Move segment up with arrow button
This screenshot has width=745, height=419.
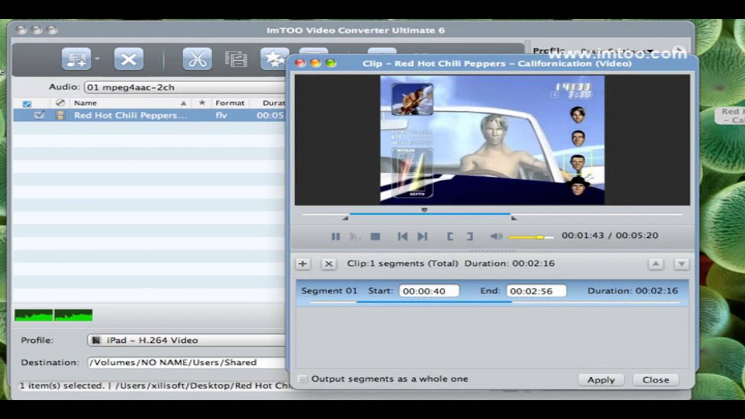pyautogui.click(x=655, y=264)
